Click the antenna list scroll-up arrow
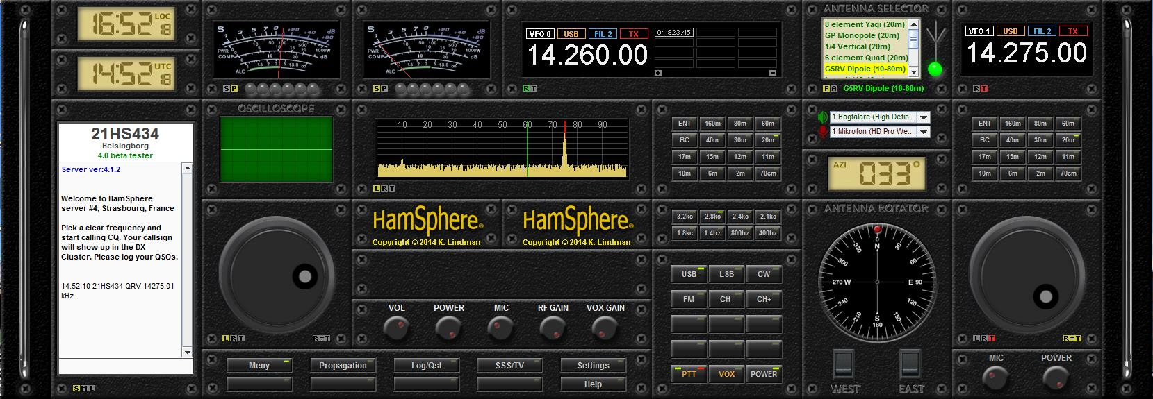1153x399 pixels. pos(915,24)
